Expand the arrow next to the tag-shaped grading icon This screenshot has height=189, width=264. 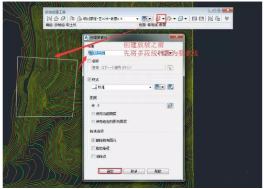pyautogui.click(x=174, y=19)
